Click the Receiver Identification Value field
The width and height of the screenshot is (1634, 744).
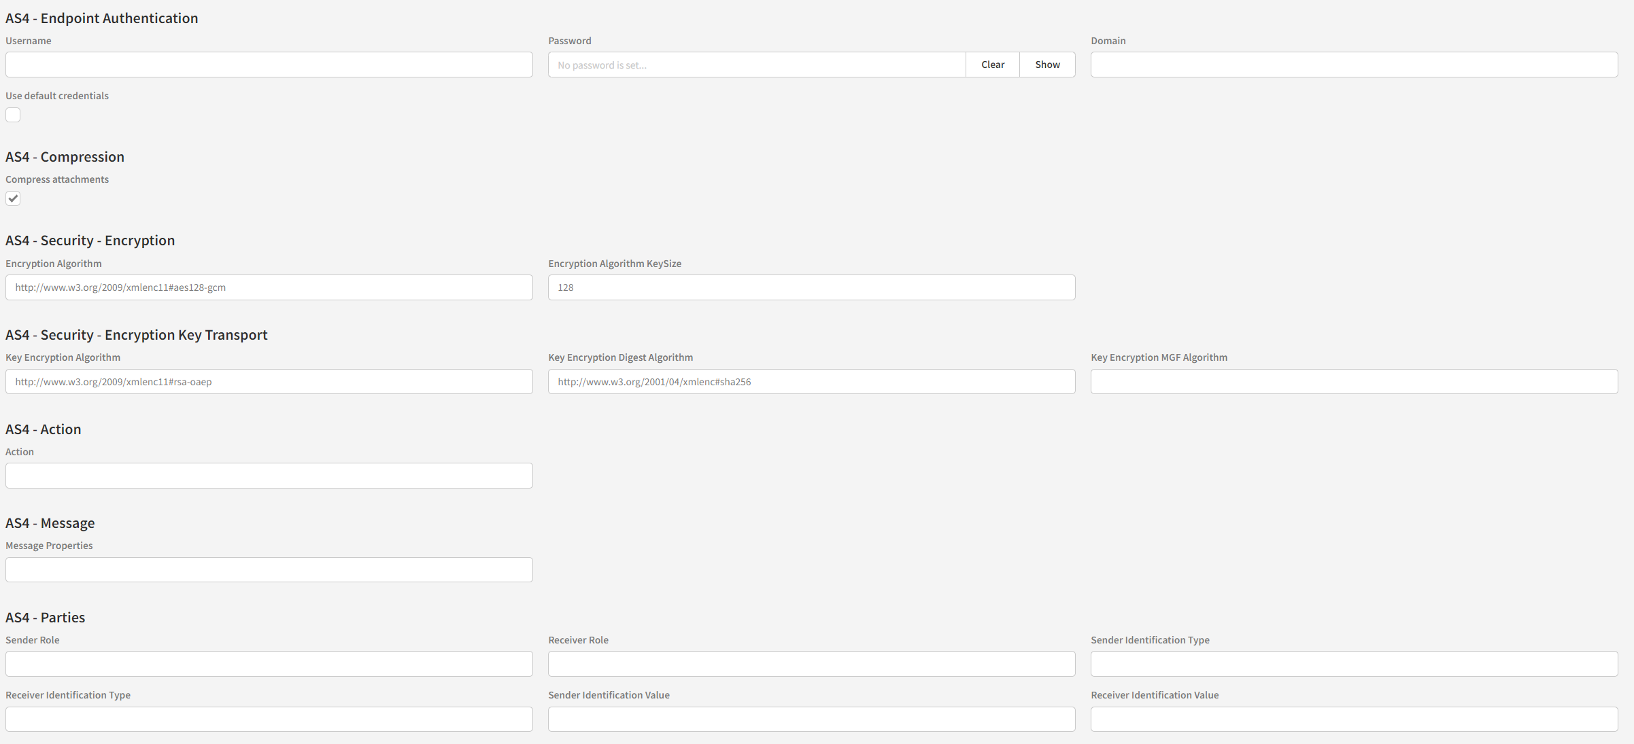click(1353, 719)
